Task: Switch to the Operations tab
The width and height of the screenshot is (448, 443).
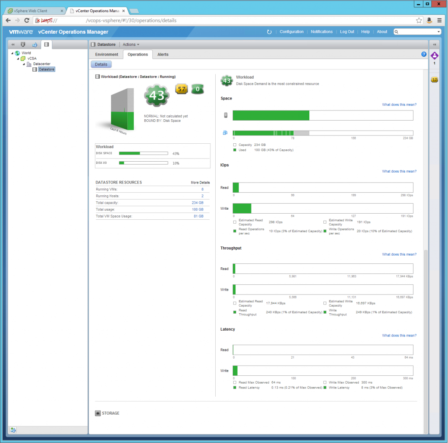Action: pyautogui.click(x=138, y=55)
